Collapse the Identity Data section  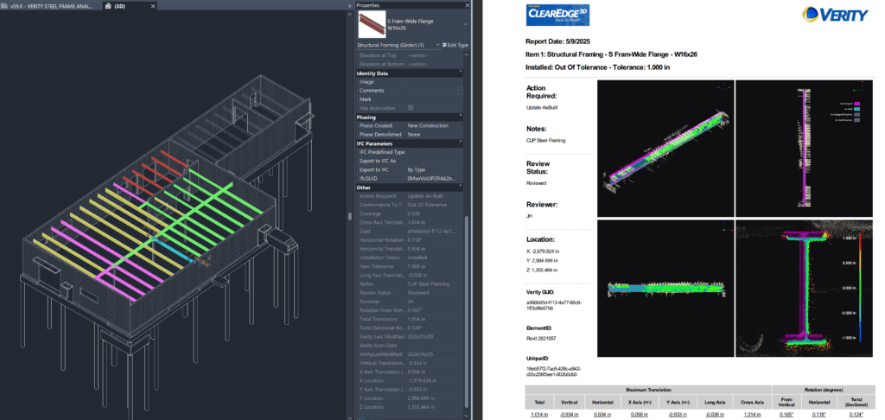coord(462,73)
